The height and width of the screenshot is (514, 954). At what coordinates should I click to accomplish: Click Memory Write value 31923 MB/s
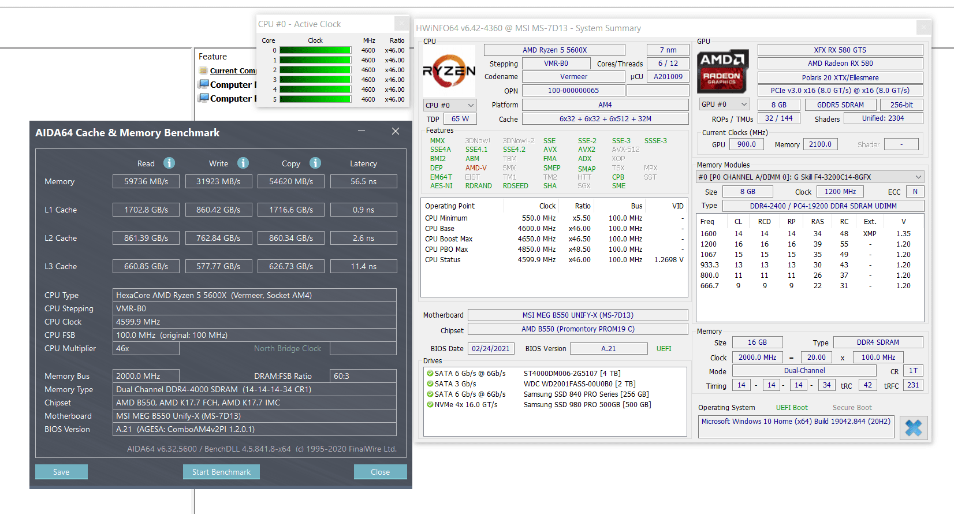point(218,181)
